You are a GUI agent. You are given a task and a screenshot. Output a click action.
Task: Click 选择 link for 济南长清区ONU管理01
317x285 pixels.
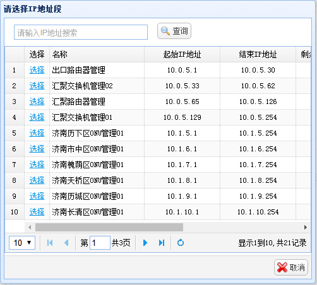37,212
